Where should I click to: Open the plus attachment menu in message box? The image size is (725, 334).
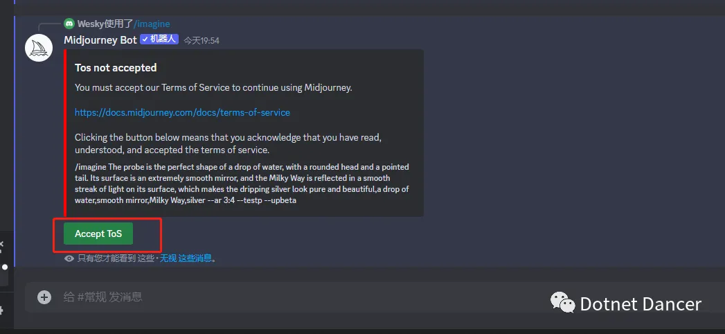coord(44,297)
